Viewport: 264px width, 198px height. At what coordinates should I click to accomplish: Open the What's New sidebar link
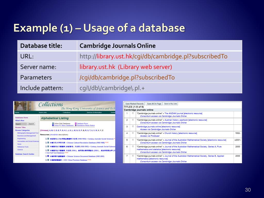pyautogui.click(x=20, y=121)
